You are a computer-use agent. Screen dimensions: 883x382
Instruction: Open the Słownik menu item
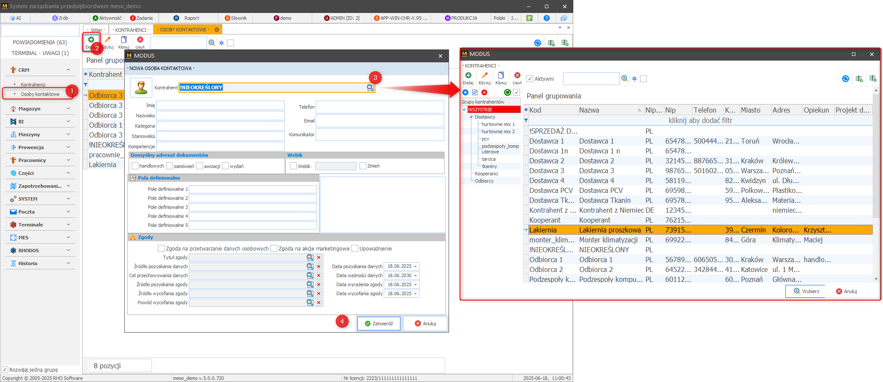pos(236,18)
